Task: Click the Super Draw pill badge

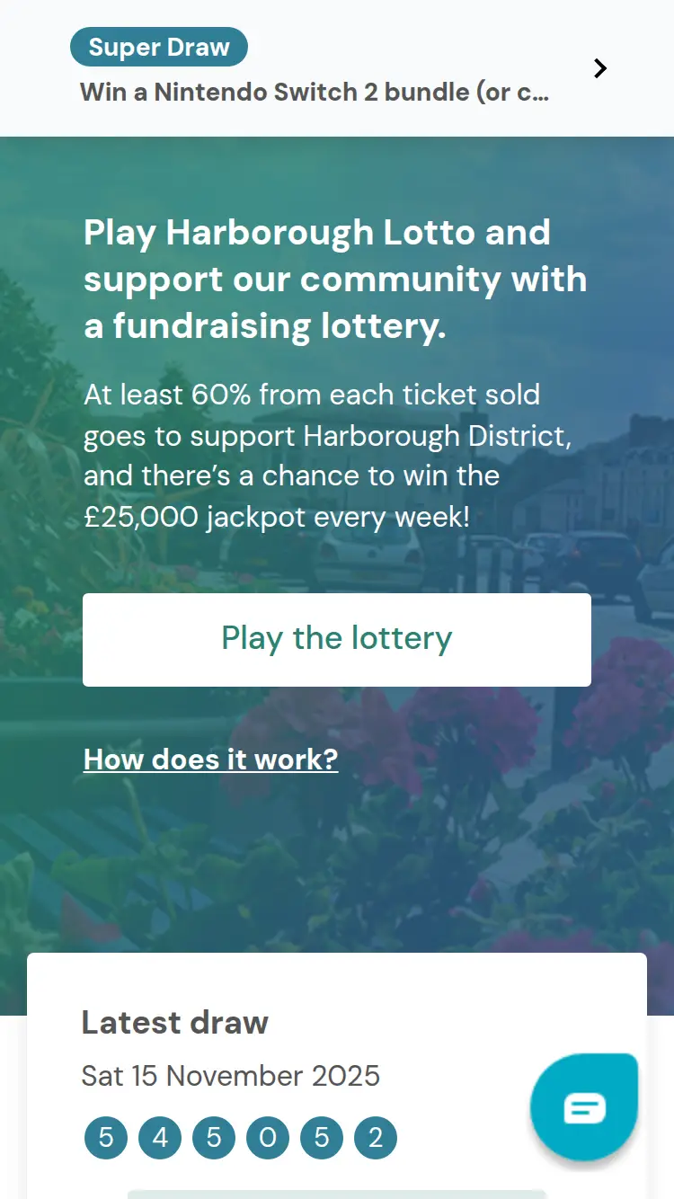Action: tap(159, 46)
